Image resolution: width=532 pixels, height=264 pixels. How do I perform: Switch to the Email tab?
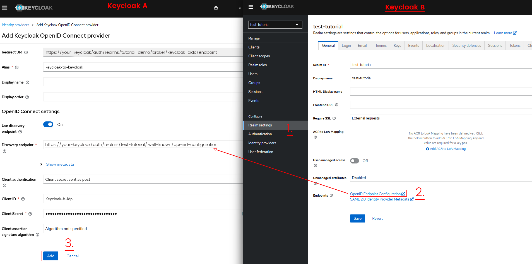(362, 45)
